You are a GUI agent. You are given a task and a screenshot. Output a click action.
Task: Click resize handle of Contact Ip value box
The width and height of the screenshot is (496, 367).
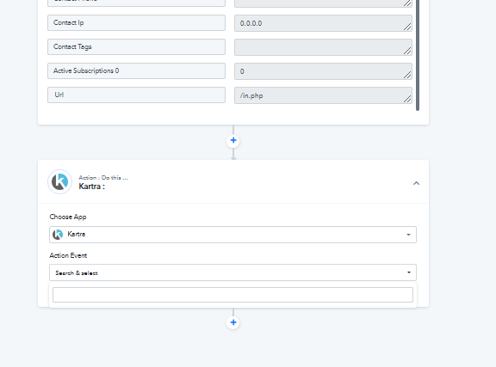pos(407,27)
